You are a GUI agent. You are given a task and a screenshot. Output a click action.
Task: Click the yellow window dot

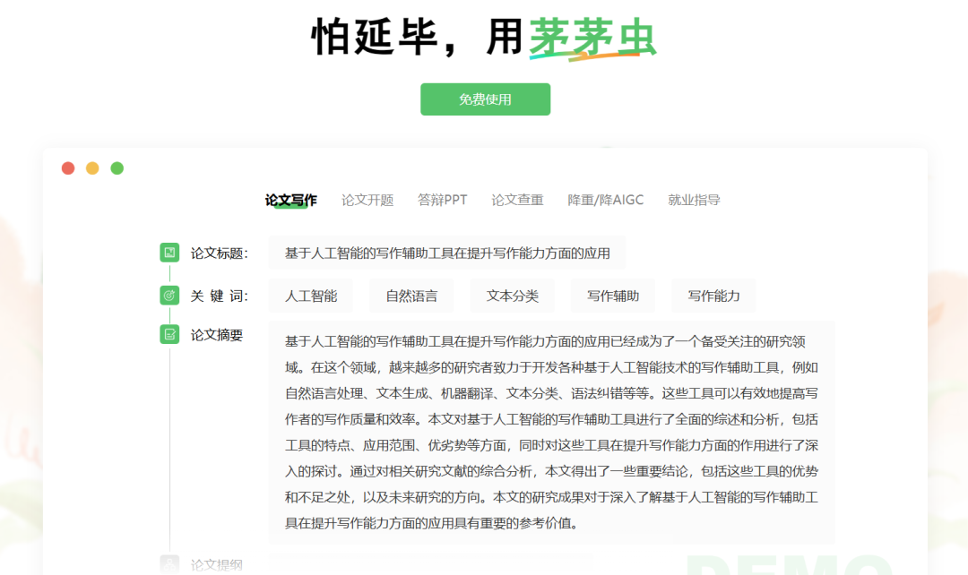[x=92, y=168]
